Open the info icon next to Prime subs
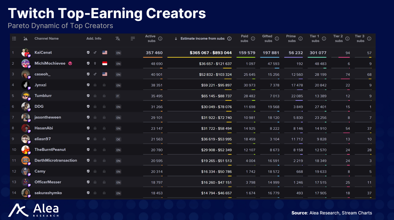 pos(300,38)
